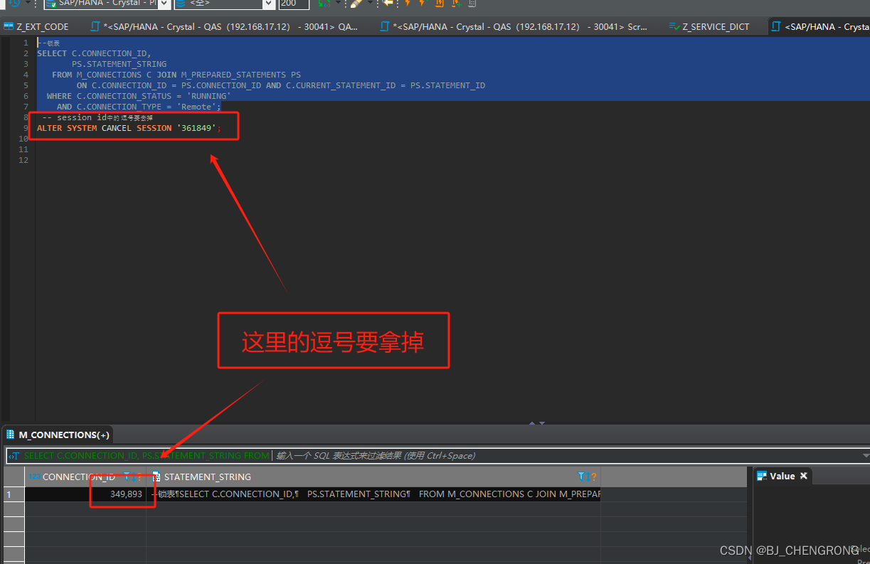The height and width of the screenshot is (564, 870).
Task: Click the second orange lightning execute icon
Action: point(423,4)
